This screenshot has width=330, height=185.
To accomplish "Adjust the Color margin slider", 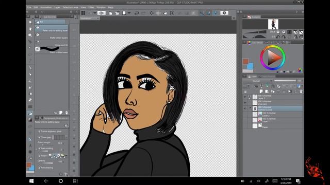I will pyautogui.click(x=48, y=145).
